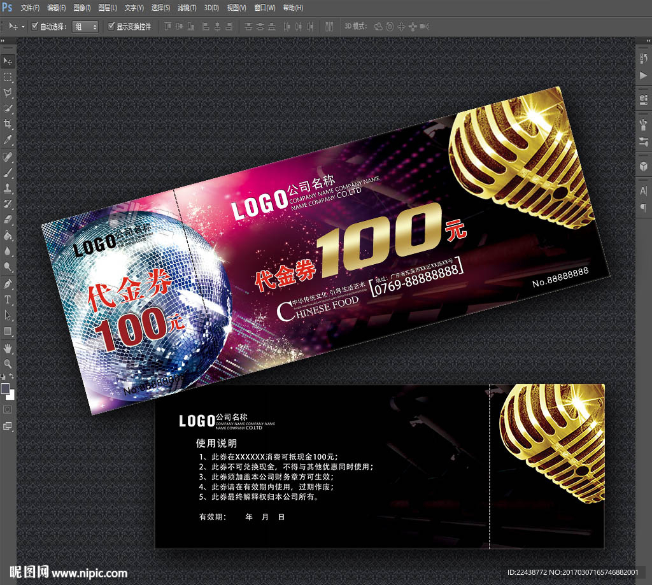
Task: Open the 帮助(H) menu
Action: pyautogui.click(x=293, y=8)
